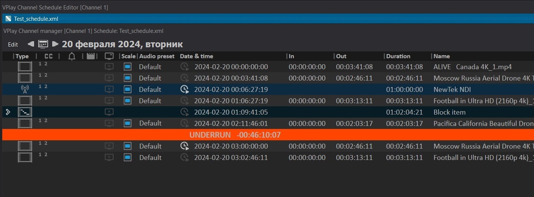Sort by the Type column header
Viewport: 534px width, 197px height.
pyautogui.click(x=22, y=56)
